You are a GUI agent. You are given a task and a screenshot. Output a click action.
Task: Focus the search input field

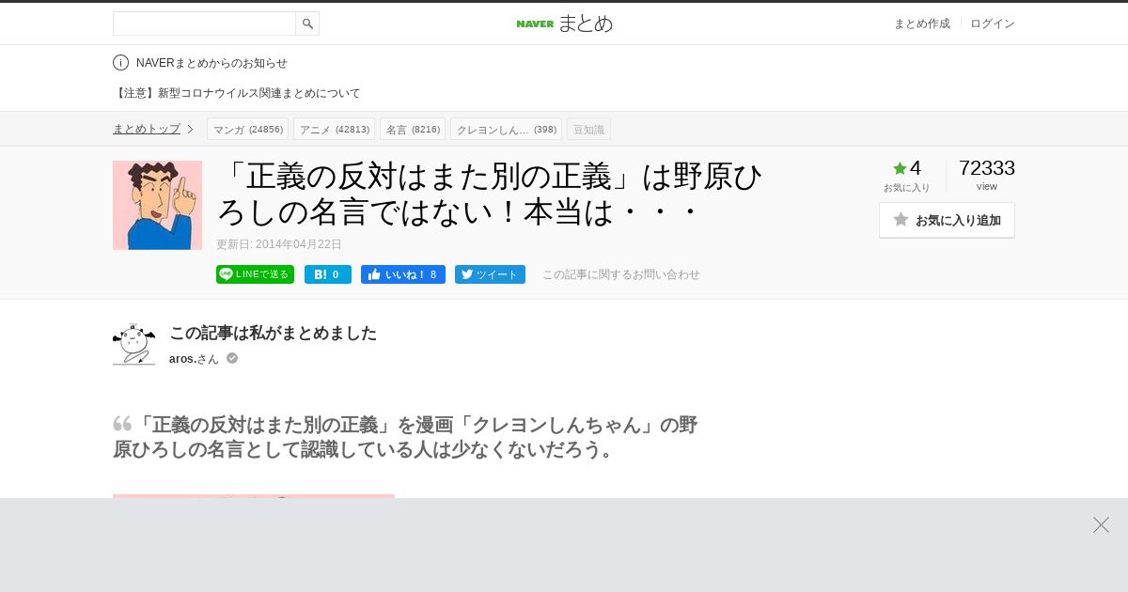(204, 23)
